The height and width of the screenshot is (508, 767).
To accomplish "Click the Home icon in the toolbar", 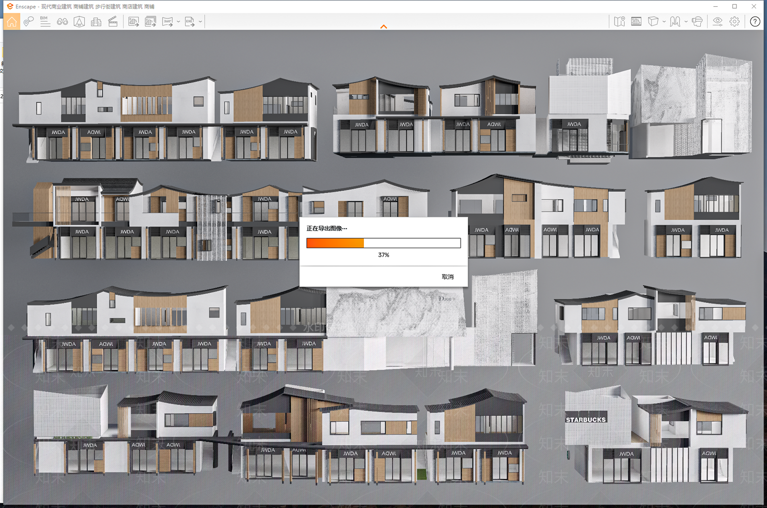I will [x=12, y=22].
